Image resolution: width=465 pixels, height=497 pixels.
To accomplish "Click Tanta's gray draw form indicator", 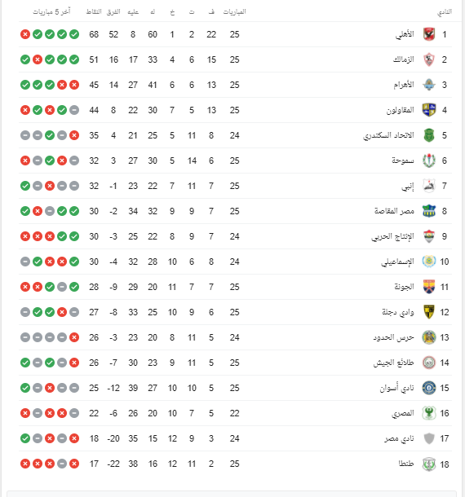I will point(62,464).
